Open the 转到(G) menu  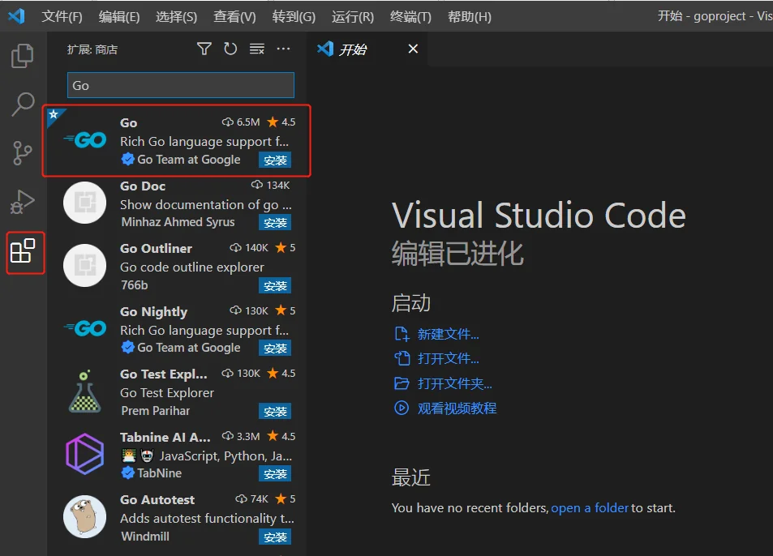pos(294,17)
